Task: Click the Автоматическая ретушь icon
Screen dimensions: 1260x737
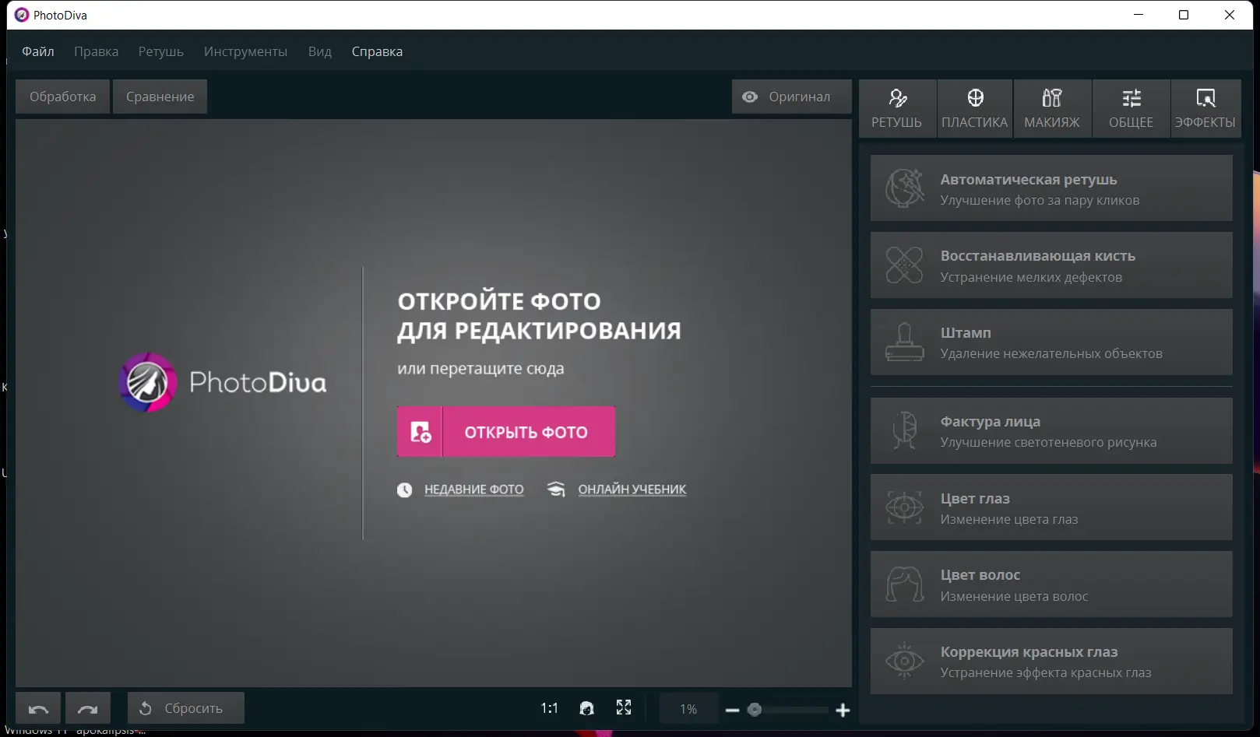Action: pyautogui.click(x=905, y=188)
